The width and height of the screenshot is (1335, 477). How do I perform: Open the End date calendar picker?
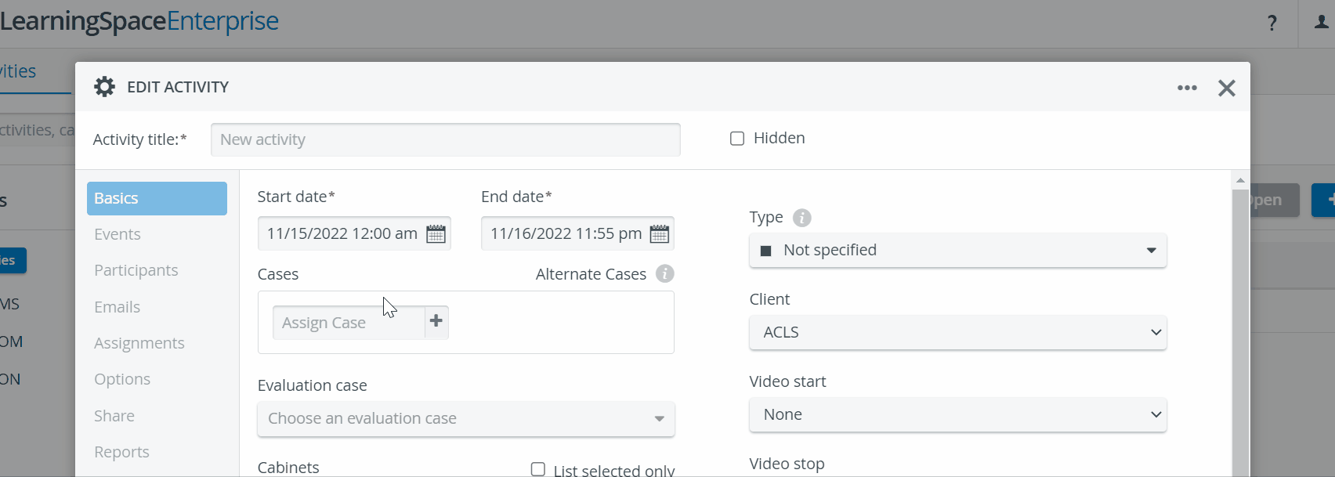pyautogui.click(x=660, y=233)
